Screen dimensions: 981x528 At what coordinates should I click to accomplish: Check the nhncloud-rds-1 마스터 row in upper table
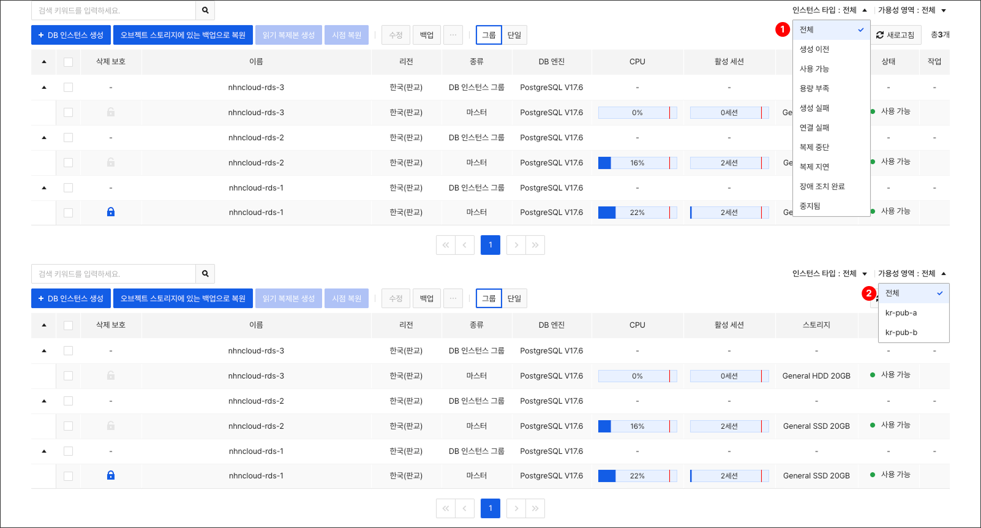[68, 213]
